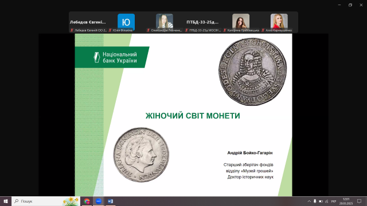
Task: Open Google Chrome from the taskbar
Action: click(x=87, y=201)
